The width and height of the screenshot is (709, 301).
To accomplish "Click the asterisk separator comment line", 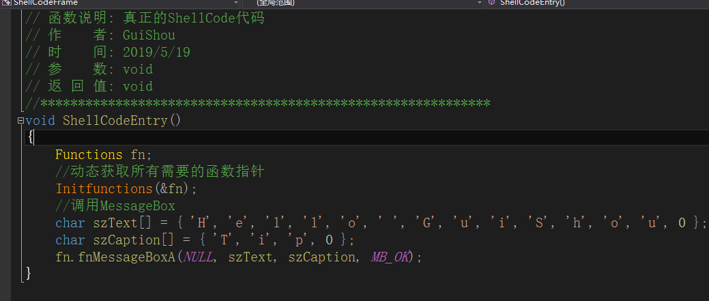I will click(x=258, y=104).
